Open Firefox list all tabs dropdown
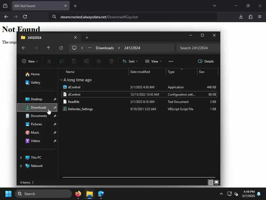 coord(214,6)
